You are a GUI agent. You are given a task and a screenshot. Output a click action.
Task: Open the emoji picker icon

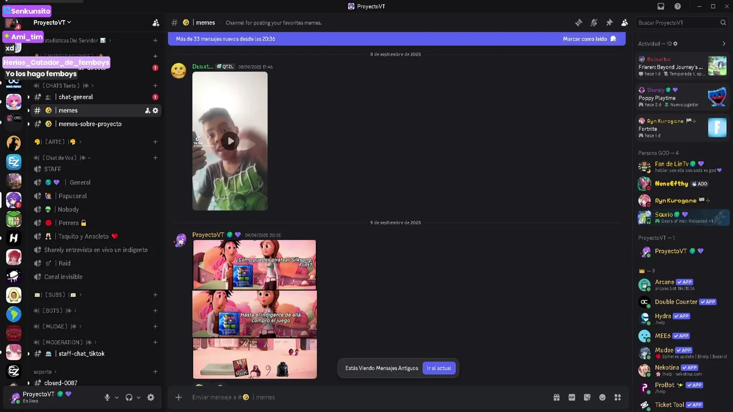click(x=602, y=397)
